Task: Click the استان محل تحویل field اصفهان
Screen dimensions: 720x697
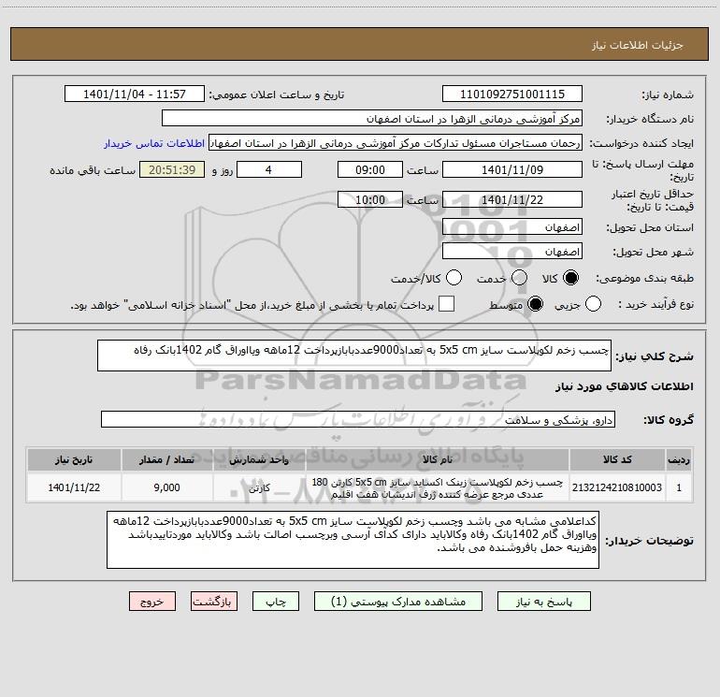Action: 512,226
